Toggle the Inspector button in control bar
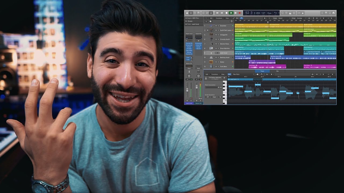Viewport: 344px width, 193px height. [x=191, y=13]
